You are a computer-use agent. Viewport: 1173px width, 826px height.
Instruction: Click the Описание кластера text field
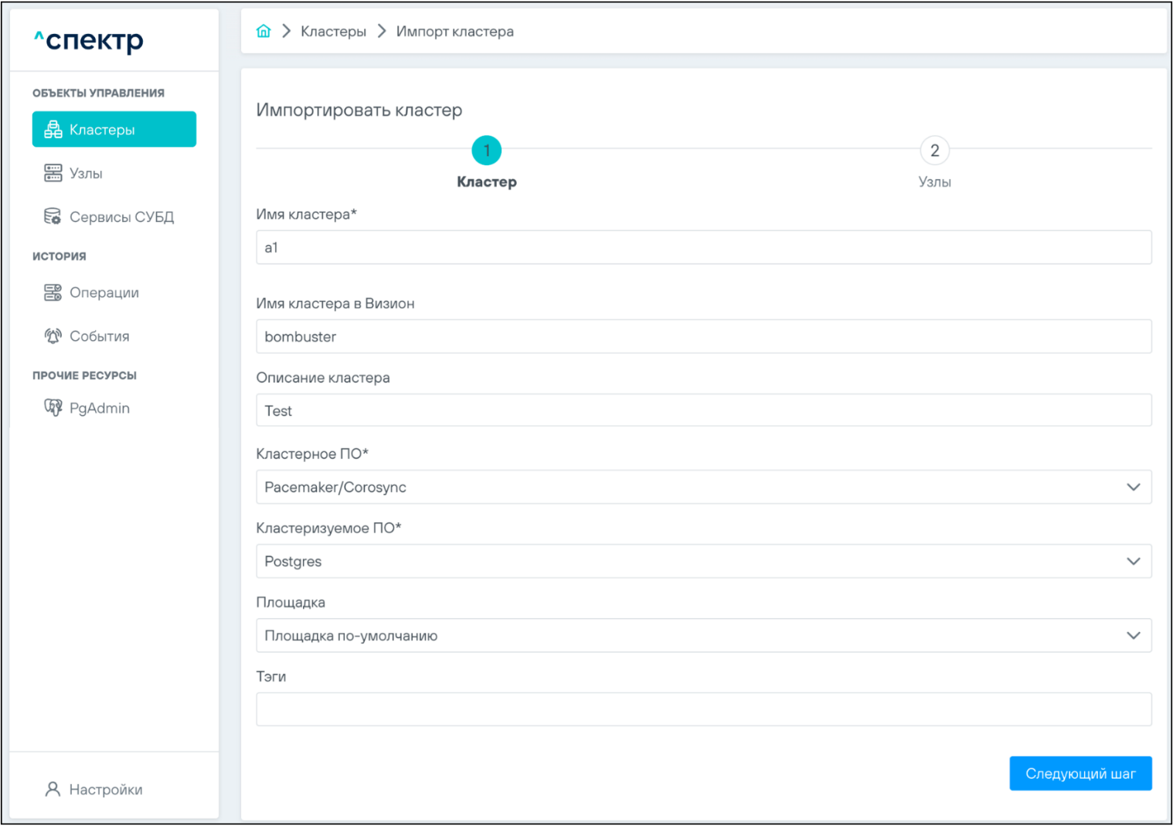tap(703, 411)
